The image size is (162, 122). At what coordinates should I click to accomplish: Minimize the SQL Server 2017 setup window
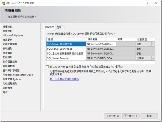138,3
